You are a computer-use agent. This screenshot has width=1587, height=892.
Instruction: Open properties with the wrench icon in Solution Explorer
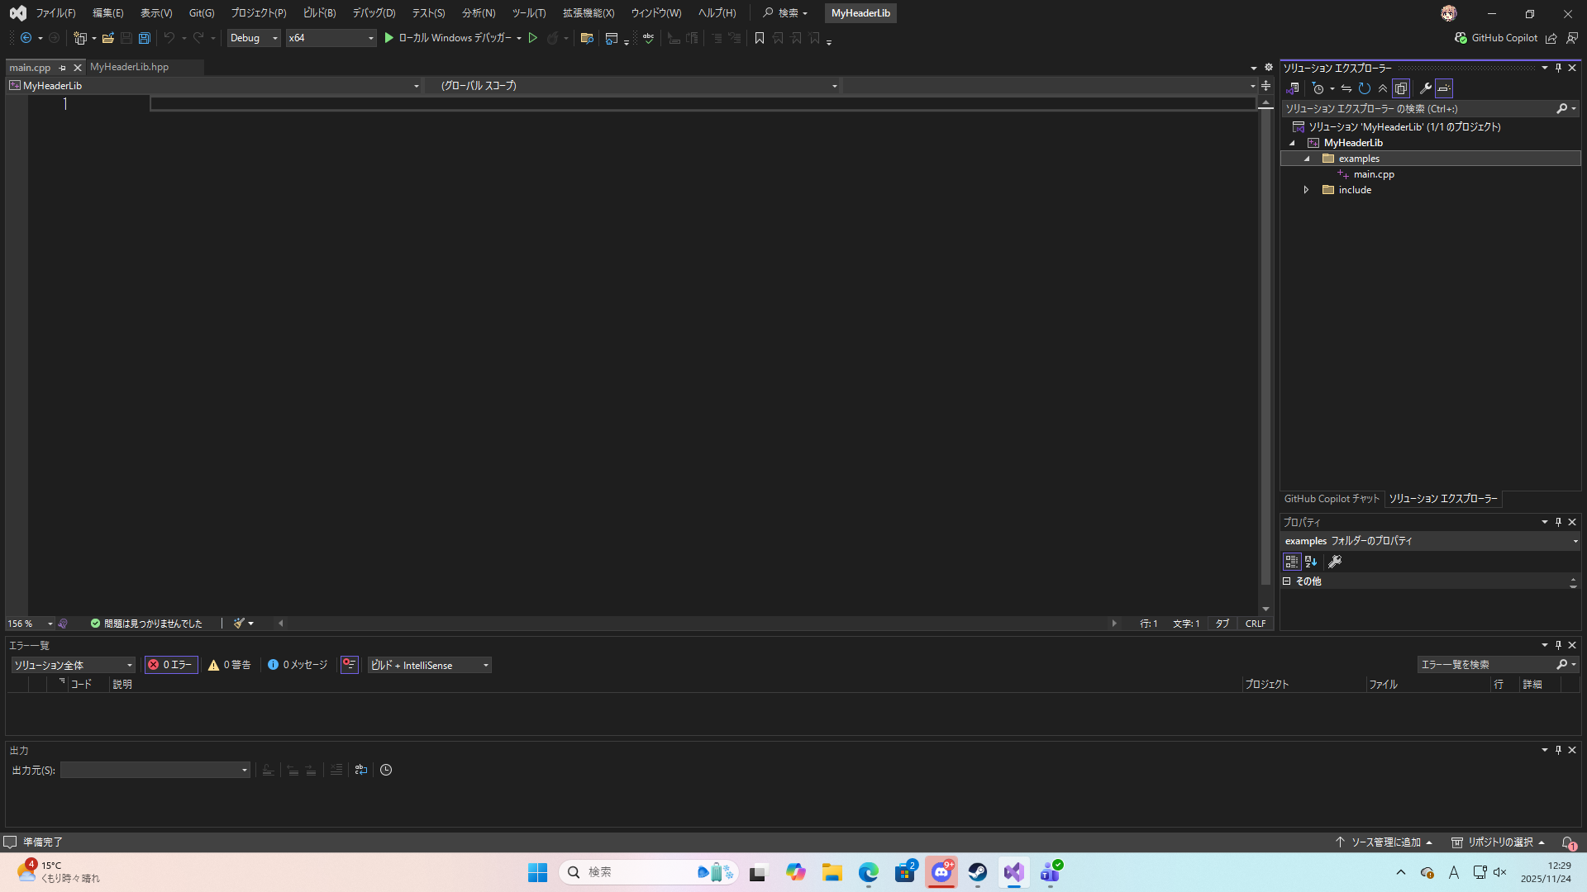1425,88
